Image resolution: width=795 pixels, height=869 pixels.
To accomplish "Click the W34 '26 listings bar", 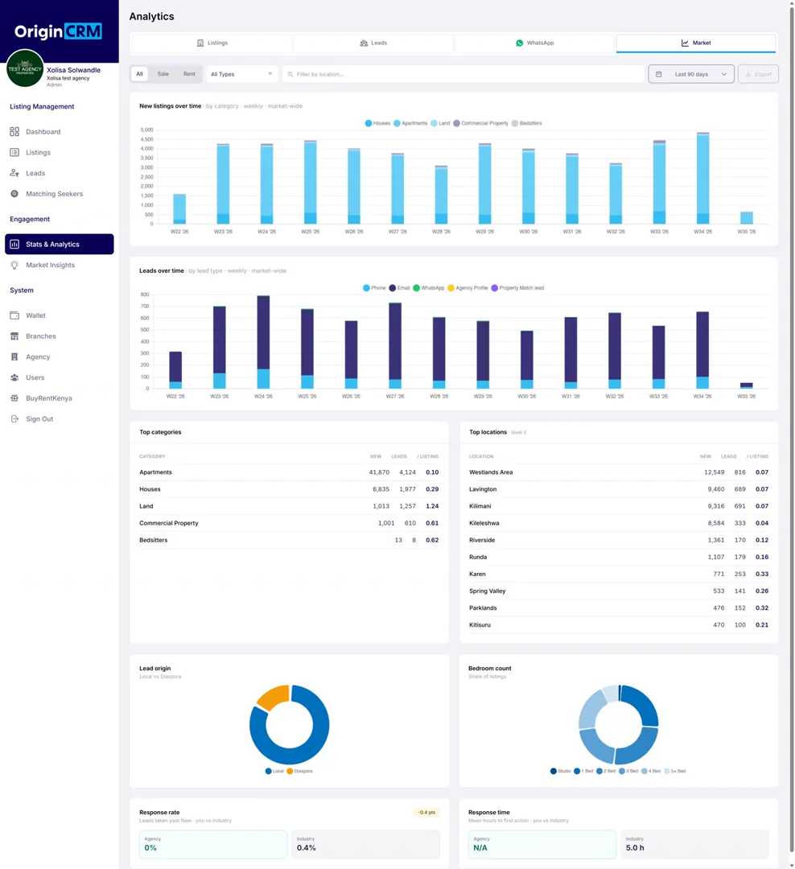I will [703, 179].
